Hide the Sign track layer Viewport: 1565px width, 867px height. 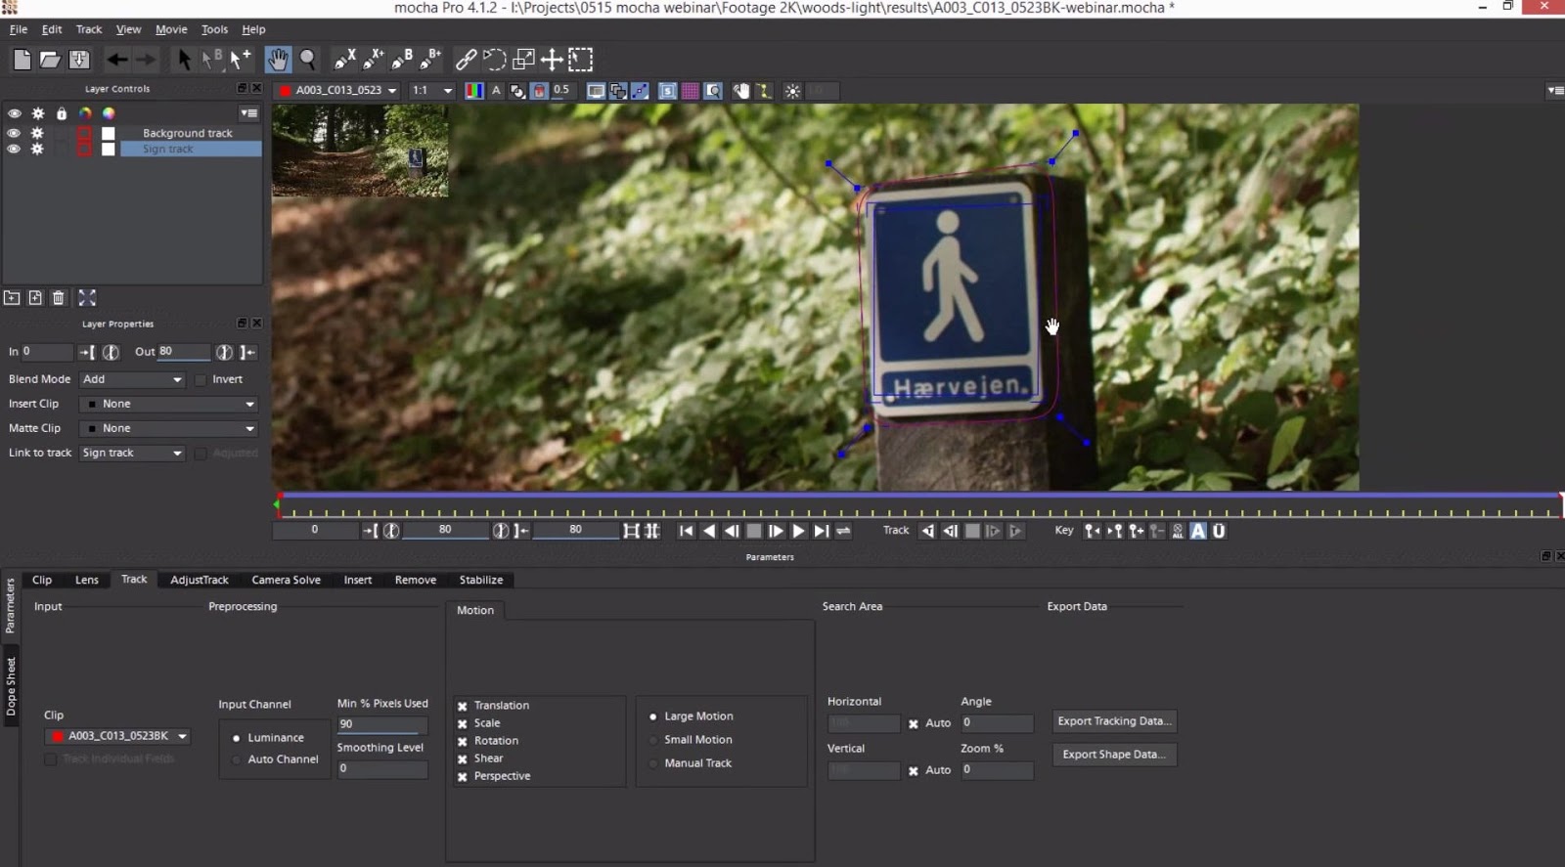14,149
